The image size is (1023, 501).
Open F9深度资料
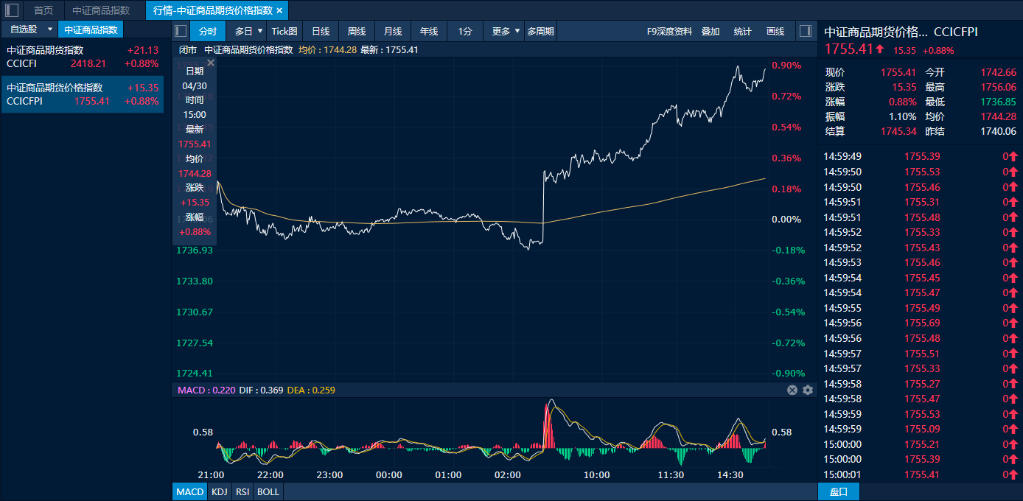669,31
